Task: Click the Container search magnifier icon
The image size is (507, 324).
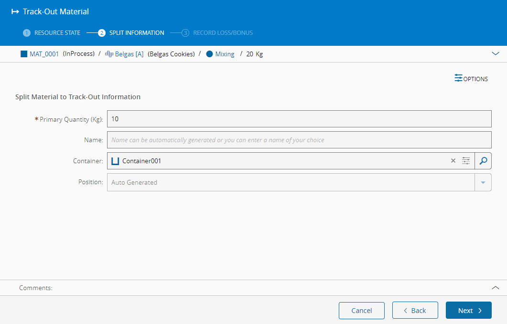Action: (x=483, y=161)
